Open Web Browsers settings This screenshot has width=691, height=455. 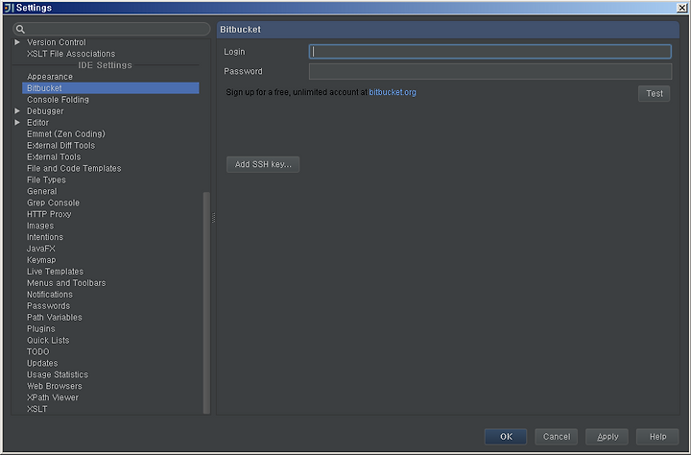(x=54, y=386)
